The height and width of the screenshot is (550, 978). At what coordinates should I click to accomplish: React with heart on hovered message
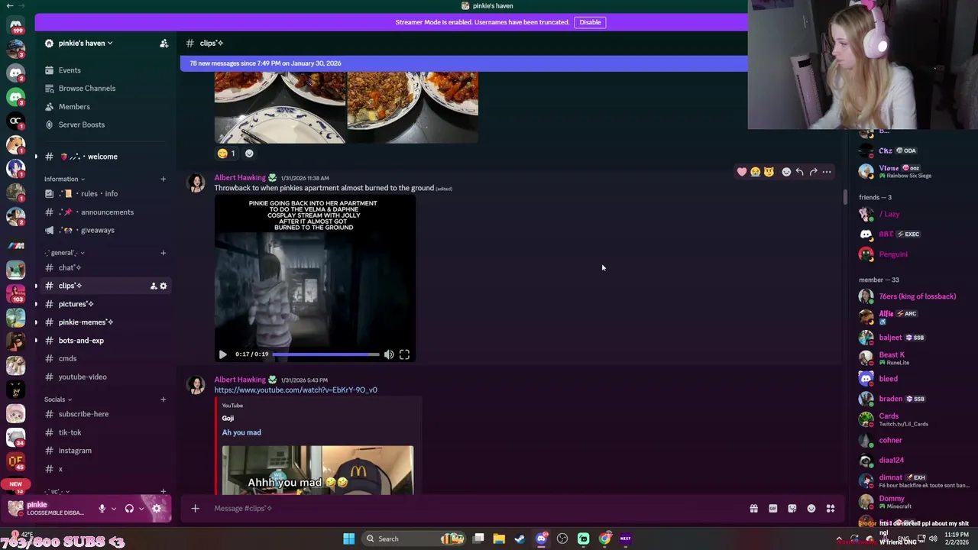pos(741,172)
